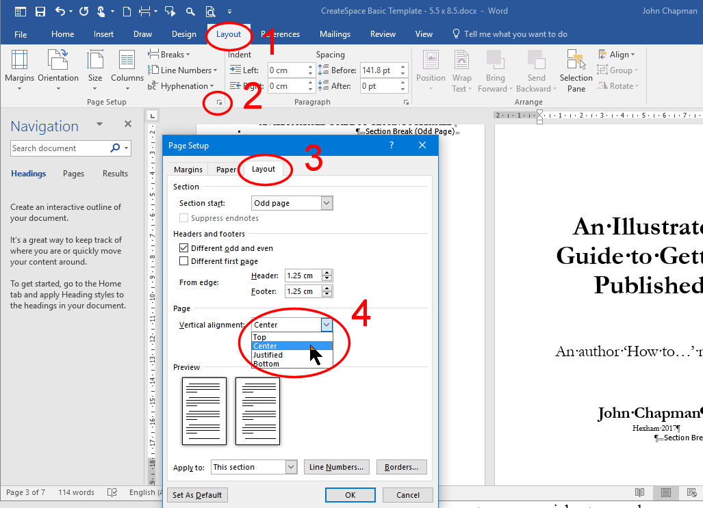Expand the Apply to dropdown
The width and height of the screenshot is (703, 508).
click(291, 467)
